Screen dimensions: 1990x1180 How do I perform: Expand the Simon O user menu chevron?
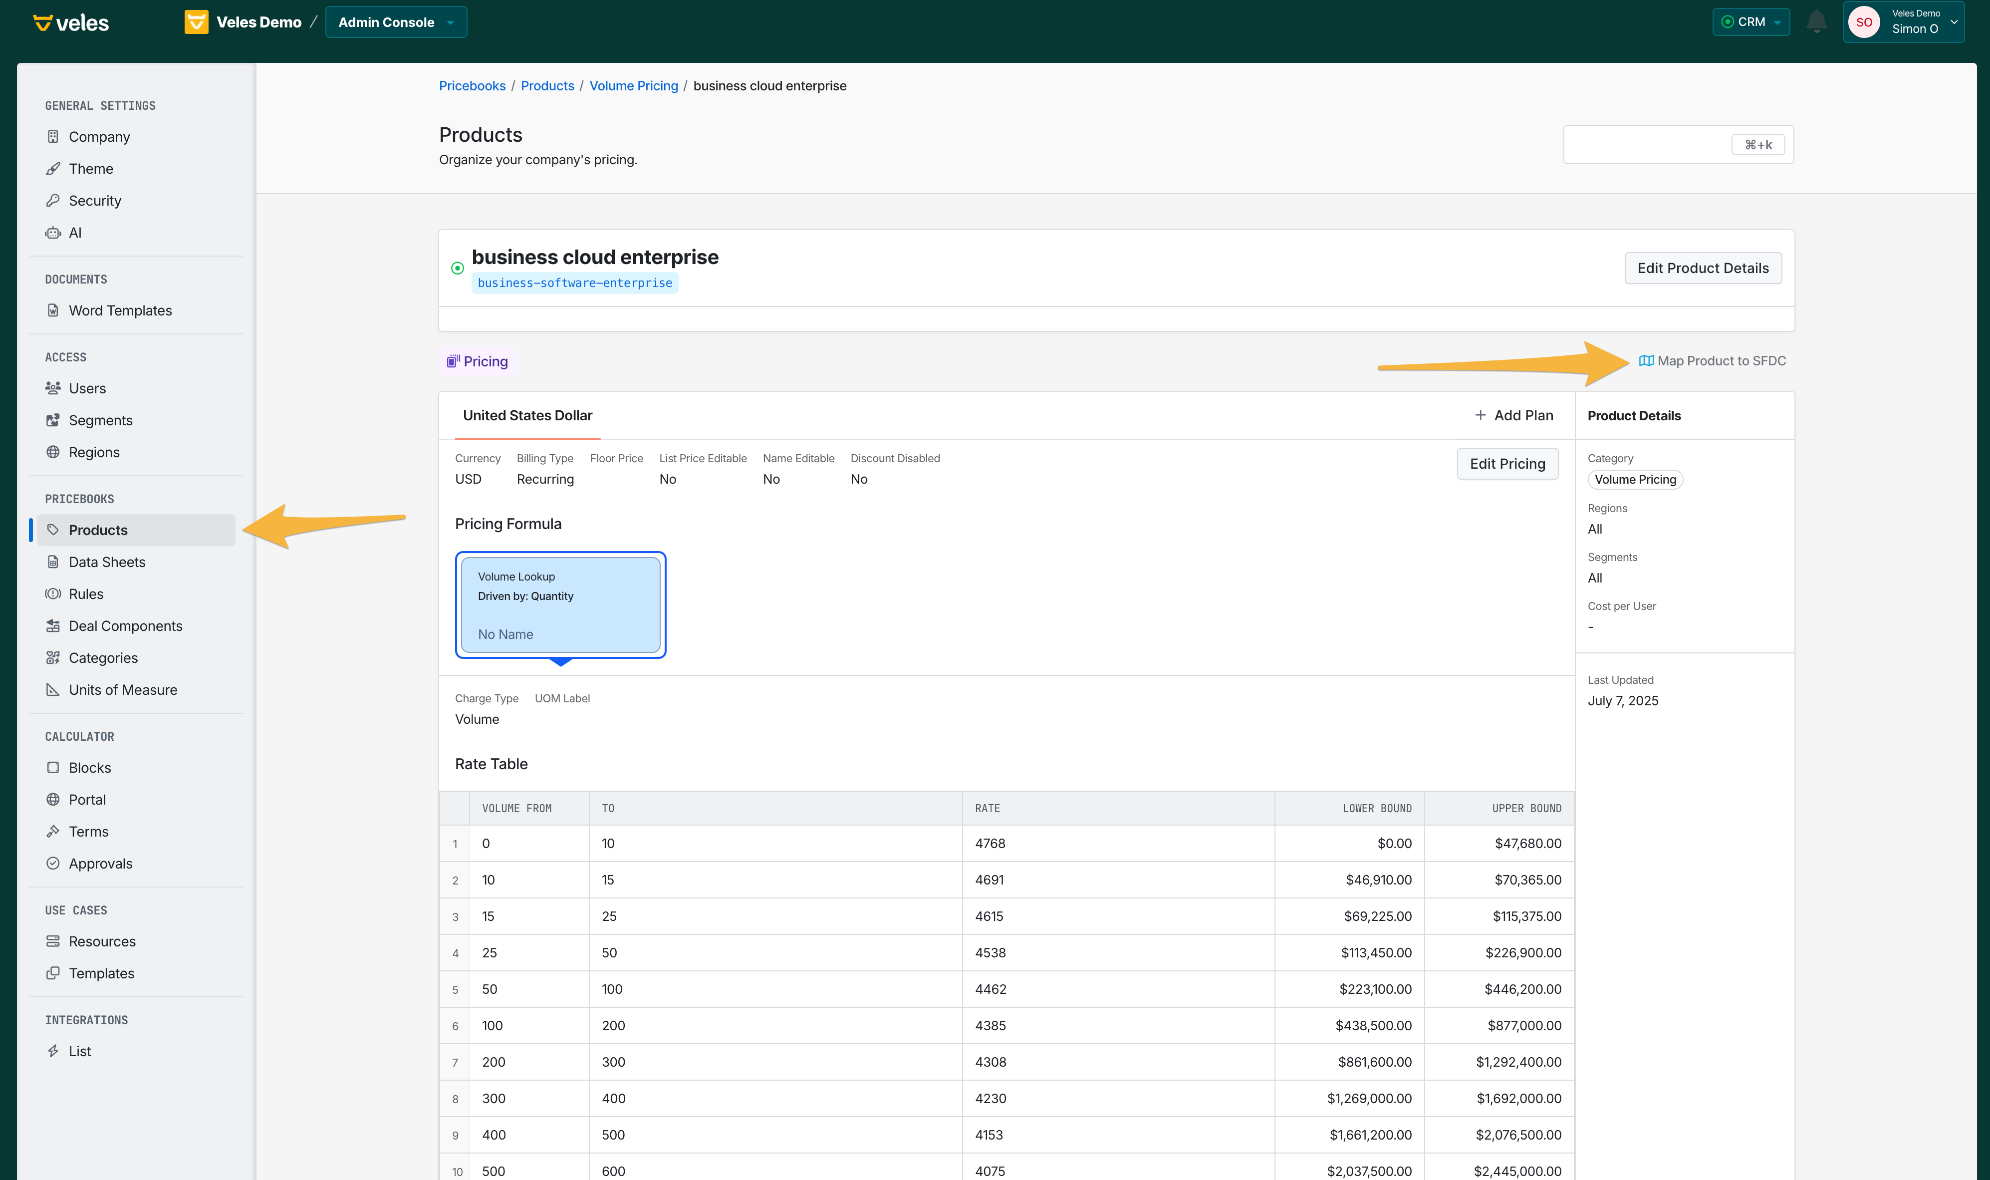click(1954, 22)
